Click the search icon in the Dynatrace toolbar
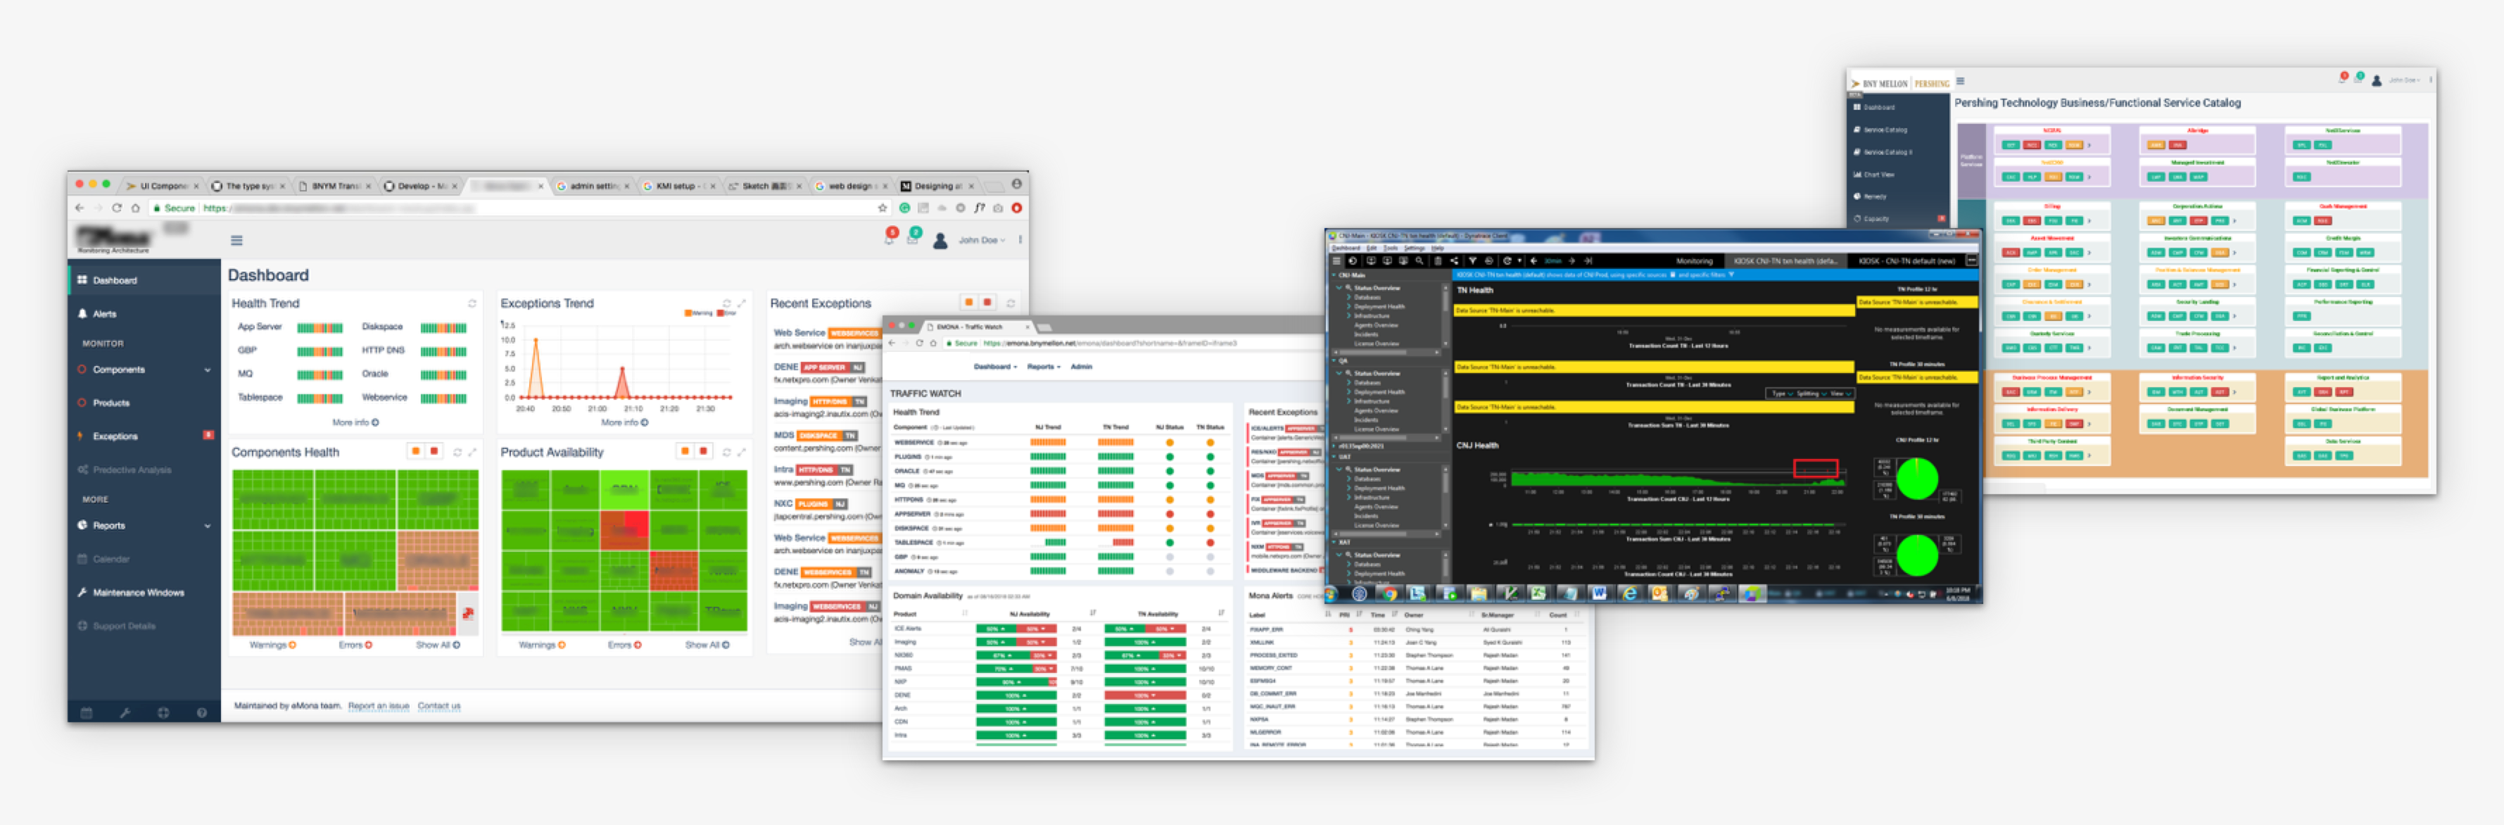Image resolution: width=2504 pixels, height=825 pixels. [1419, 261]
